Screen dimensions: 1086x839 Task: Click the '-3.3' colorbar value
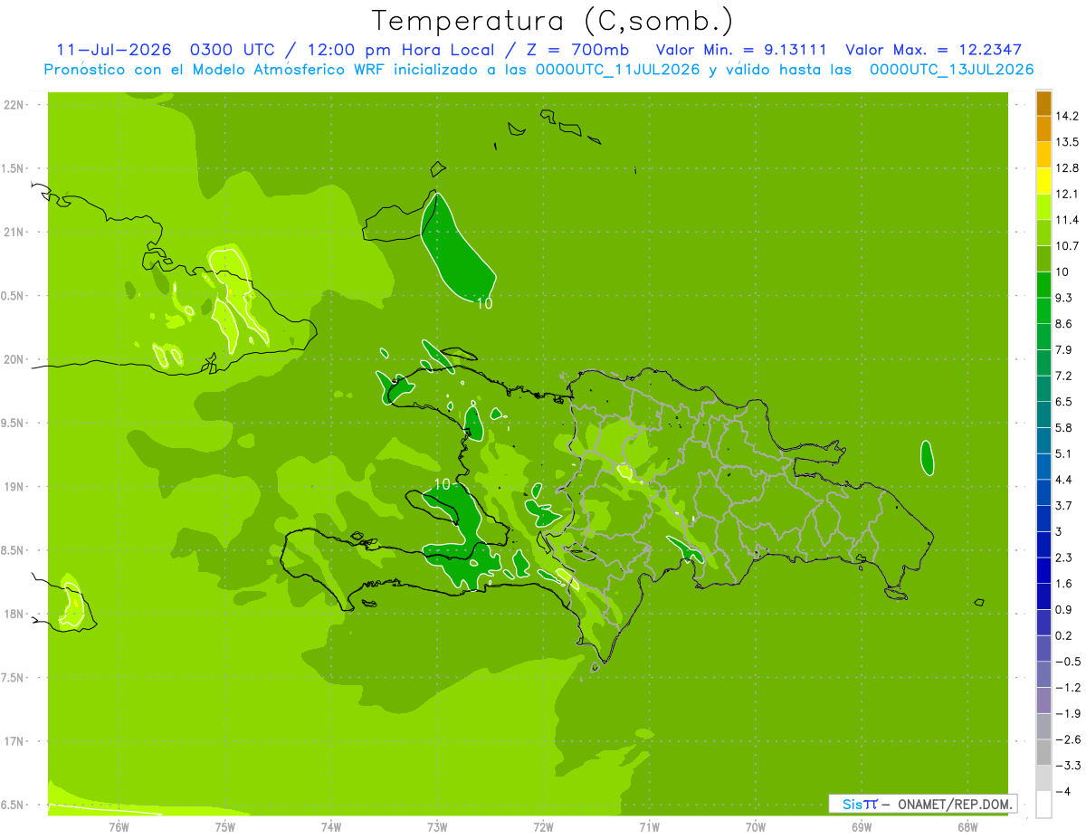pyautogui.click(x=1067, y=766)
